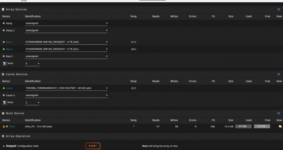The image size is (283, 150).
Task: Click the Flash green status indicator
Action: coord(7,126)
